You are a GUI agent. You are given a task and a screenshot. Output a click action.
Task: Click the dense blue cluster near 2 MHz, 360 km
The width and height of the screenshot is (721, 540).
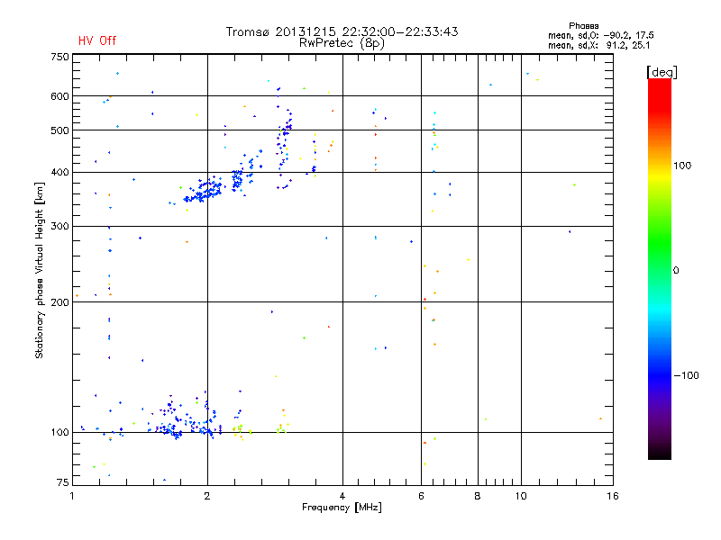pos(205,191)
